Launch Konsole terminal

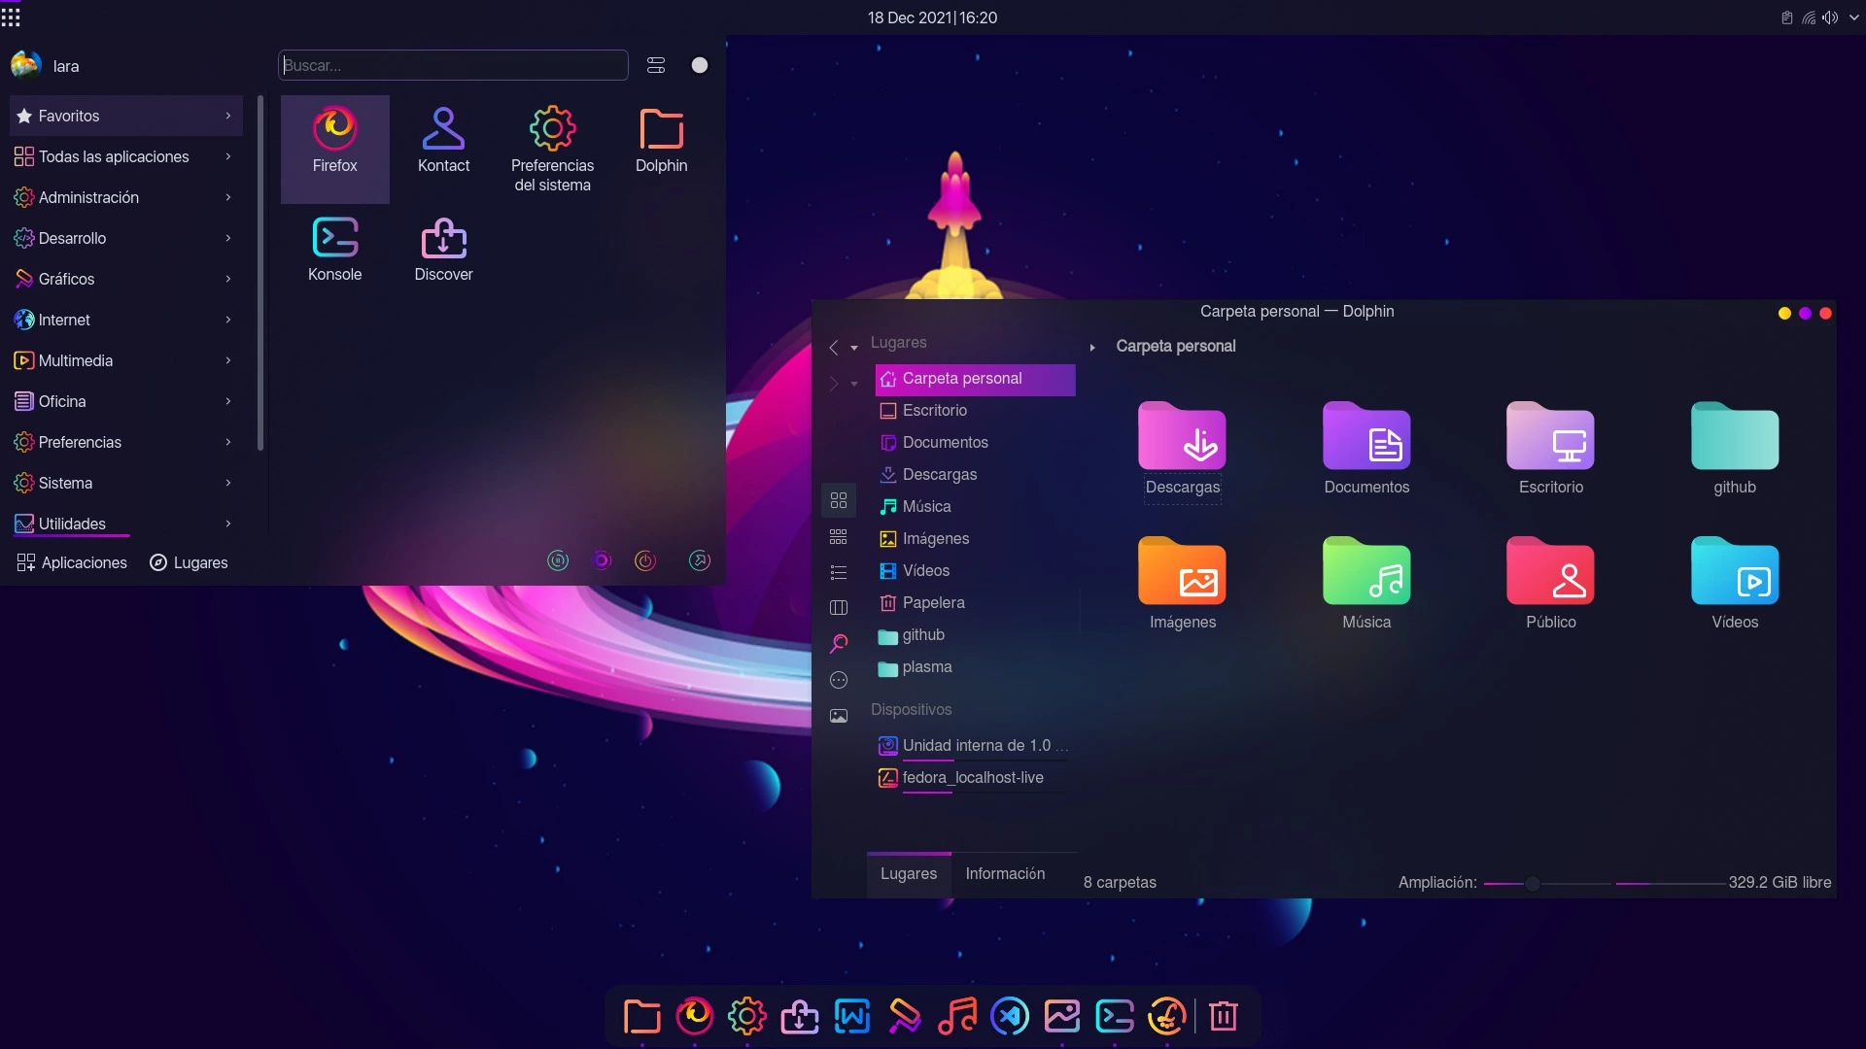click(x=334, y=246)
